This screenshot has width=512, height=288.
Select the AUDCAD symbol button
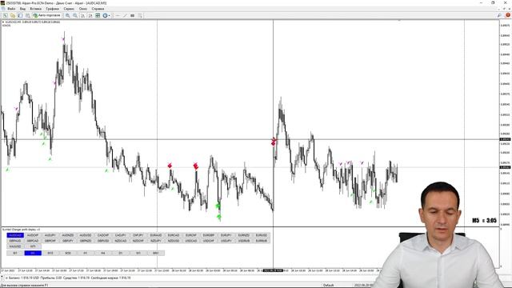pyautogui.click(x=15, y=235)
